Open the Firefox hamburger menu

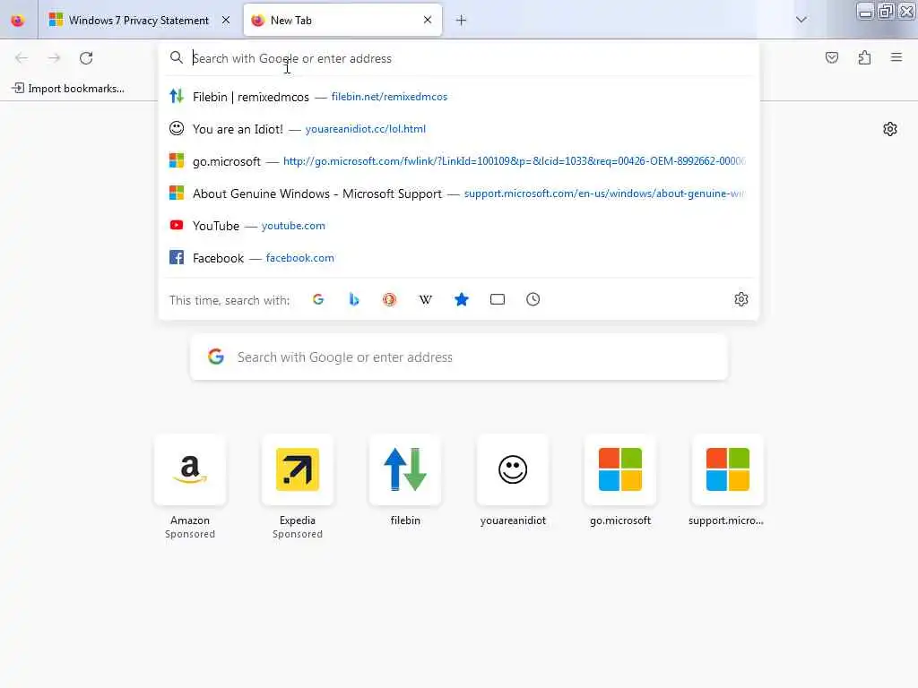896,57
